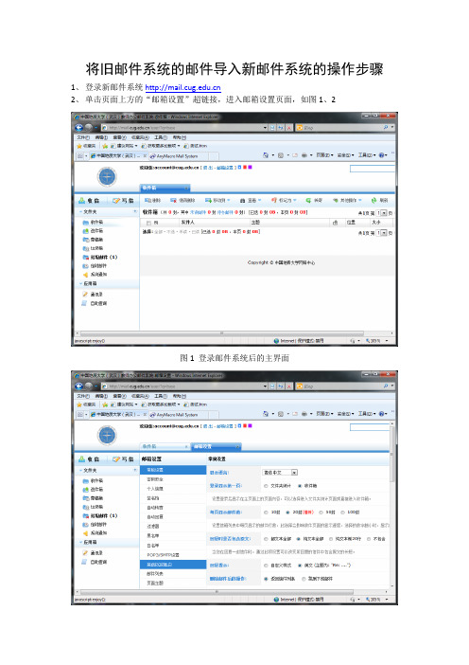Open the http://mail.cug.edu.cn hyperlink in step 1
This screenshot has height=665, width=469.
point(182,87)
